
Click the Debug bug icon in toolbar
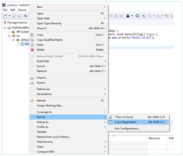pos(25,16)
